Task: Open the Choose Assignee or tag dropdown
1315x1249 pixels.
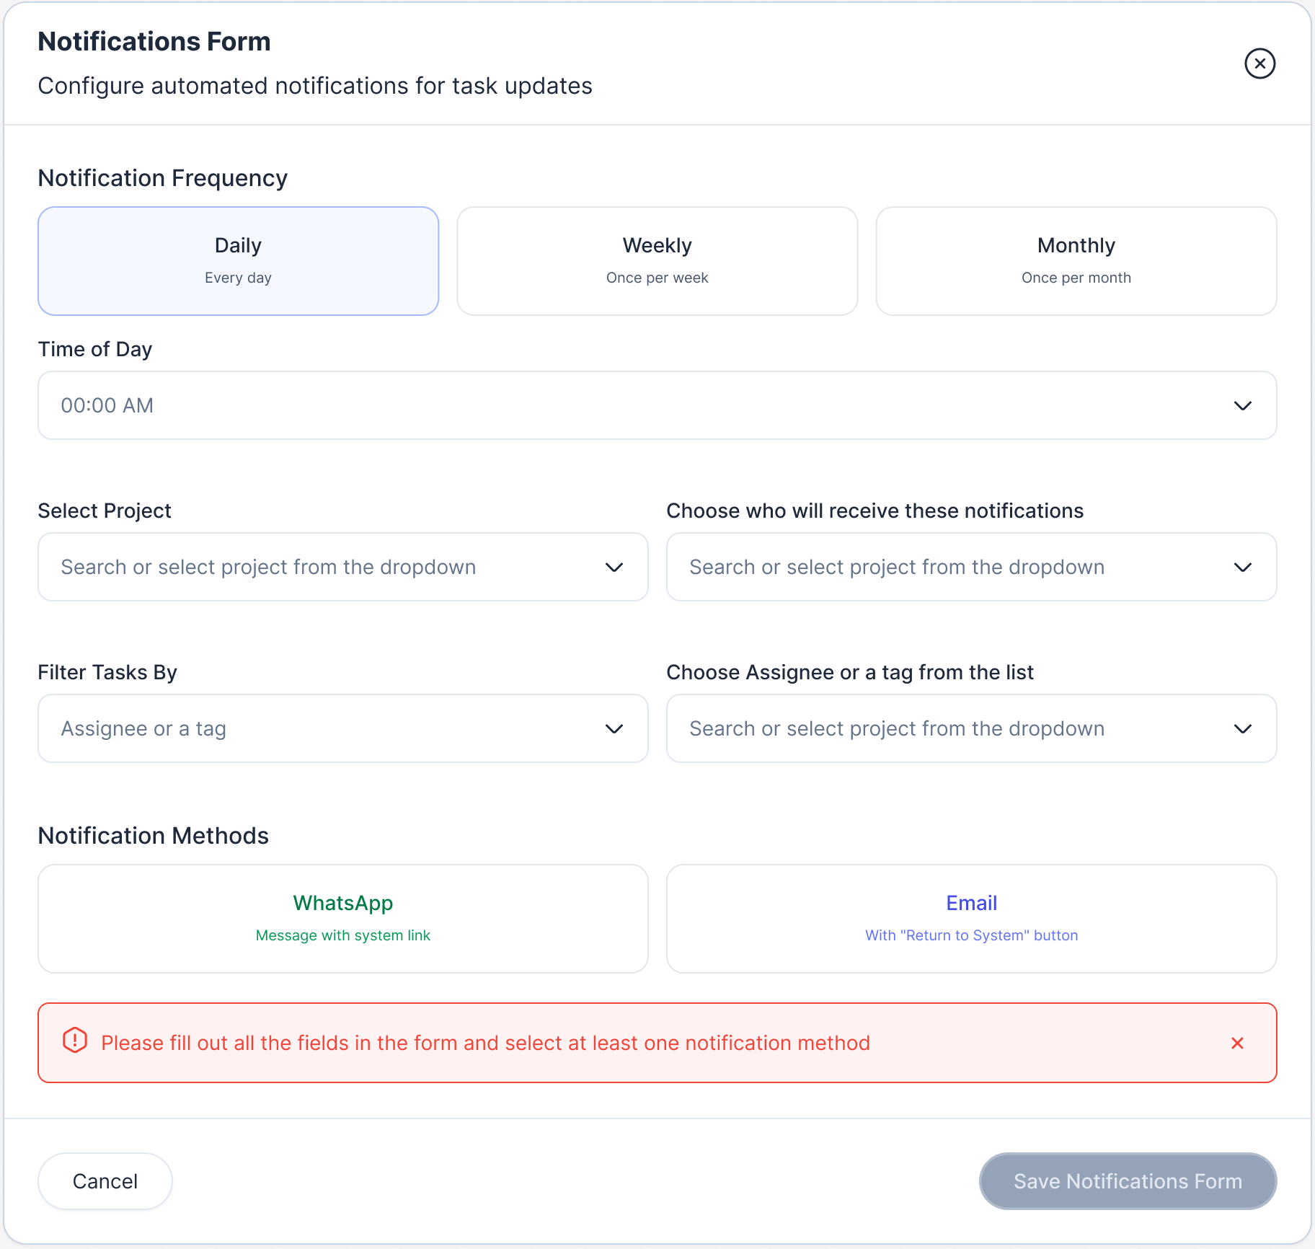Action: (971, 728)
